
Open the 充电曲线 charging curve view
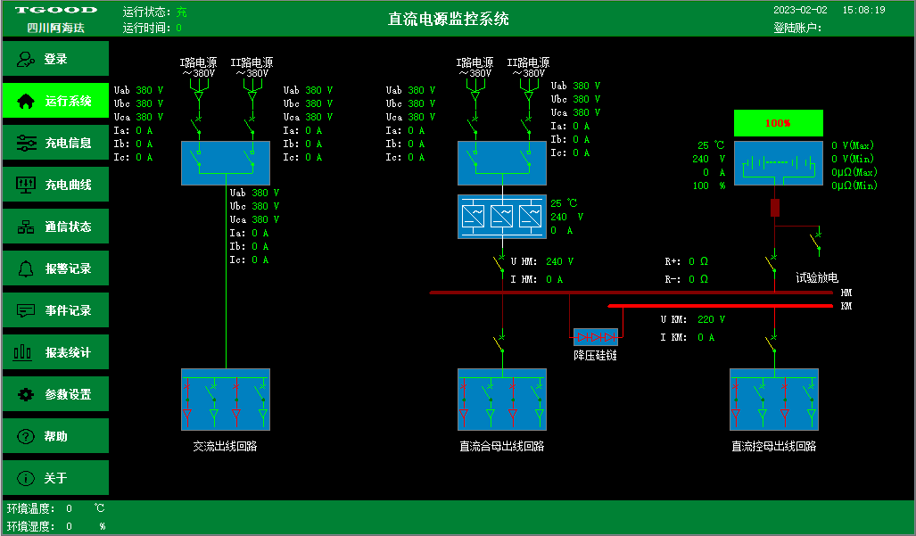coord(55,185)
